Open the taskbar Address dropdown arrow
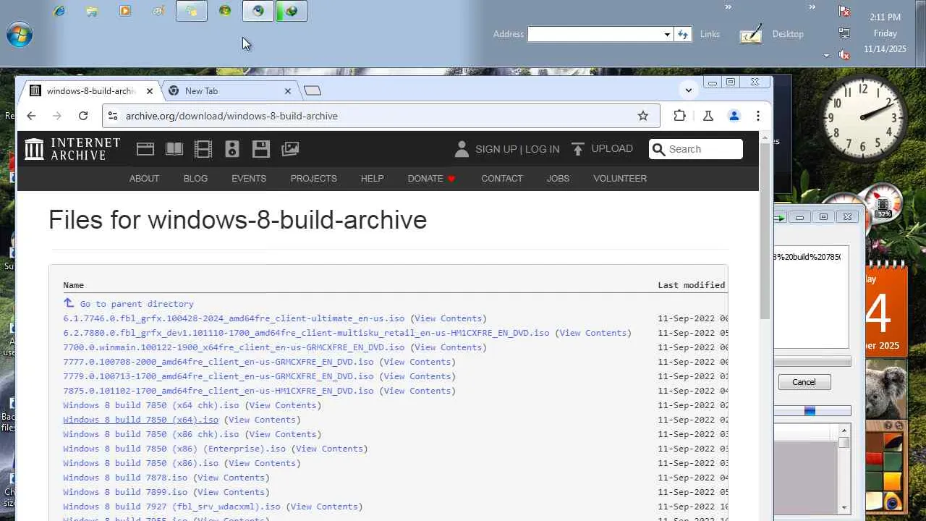The image size is (926, 521). [x=667, y=34]
